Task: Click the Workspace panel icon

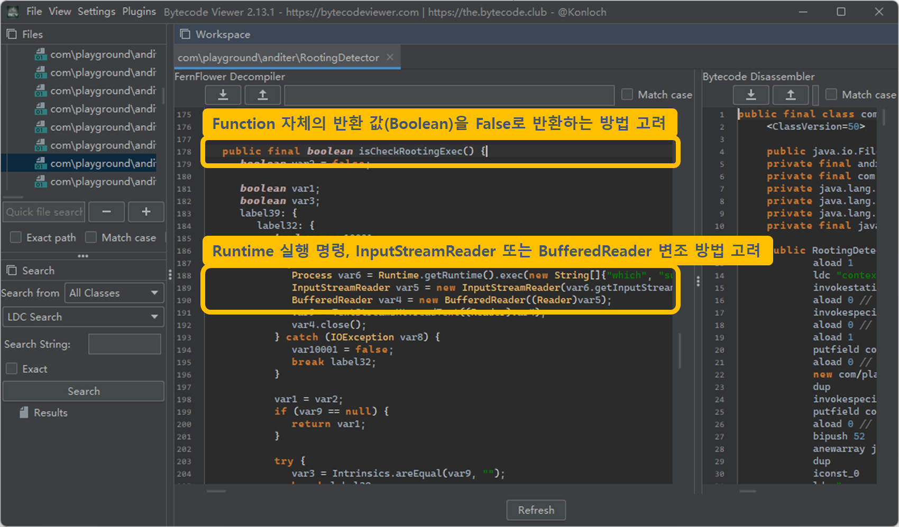Action: point(185,34)
